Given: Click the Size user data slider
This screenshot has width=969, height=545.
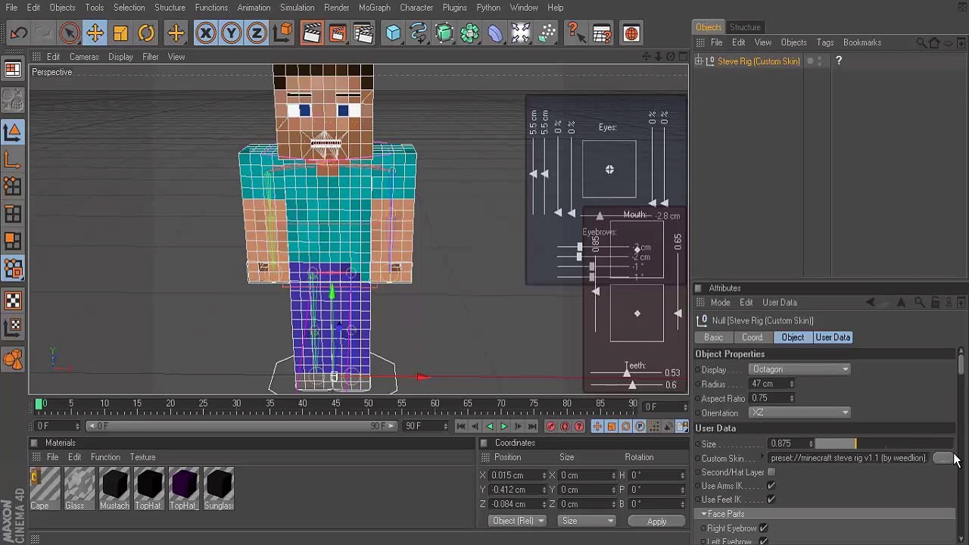Looking at the screenshot, I should [x=883, y=444].
